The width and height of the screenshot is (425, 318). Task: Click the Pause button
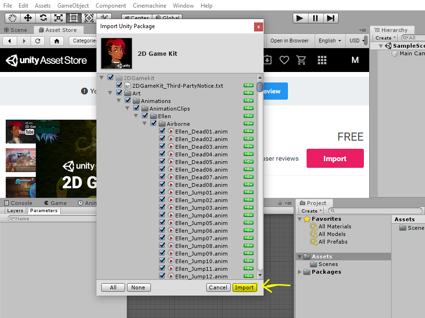[316, 18]
